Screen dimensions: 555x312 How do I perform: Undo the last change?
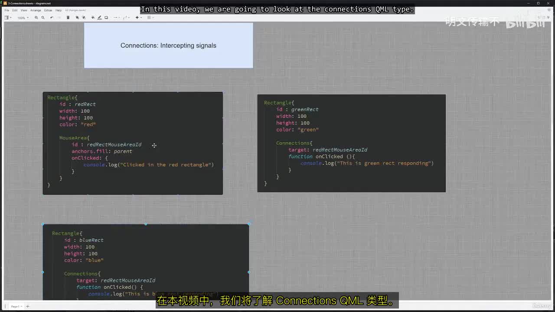(x=52, y=17)
